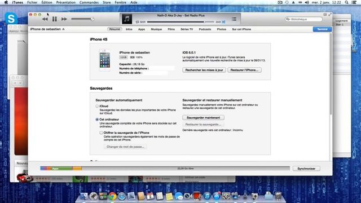Viewport: 361px width, 203px height.
Task: Click the Bibliothèque search field
Action: point(303,19)
